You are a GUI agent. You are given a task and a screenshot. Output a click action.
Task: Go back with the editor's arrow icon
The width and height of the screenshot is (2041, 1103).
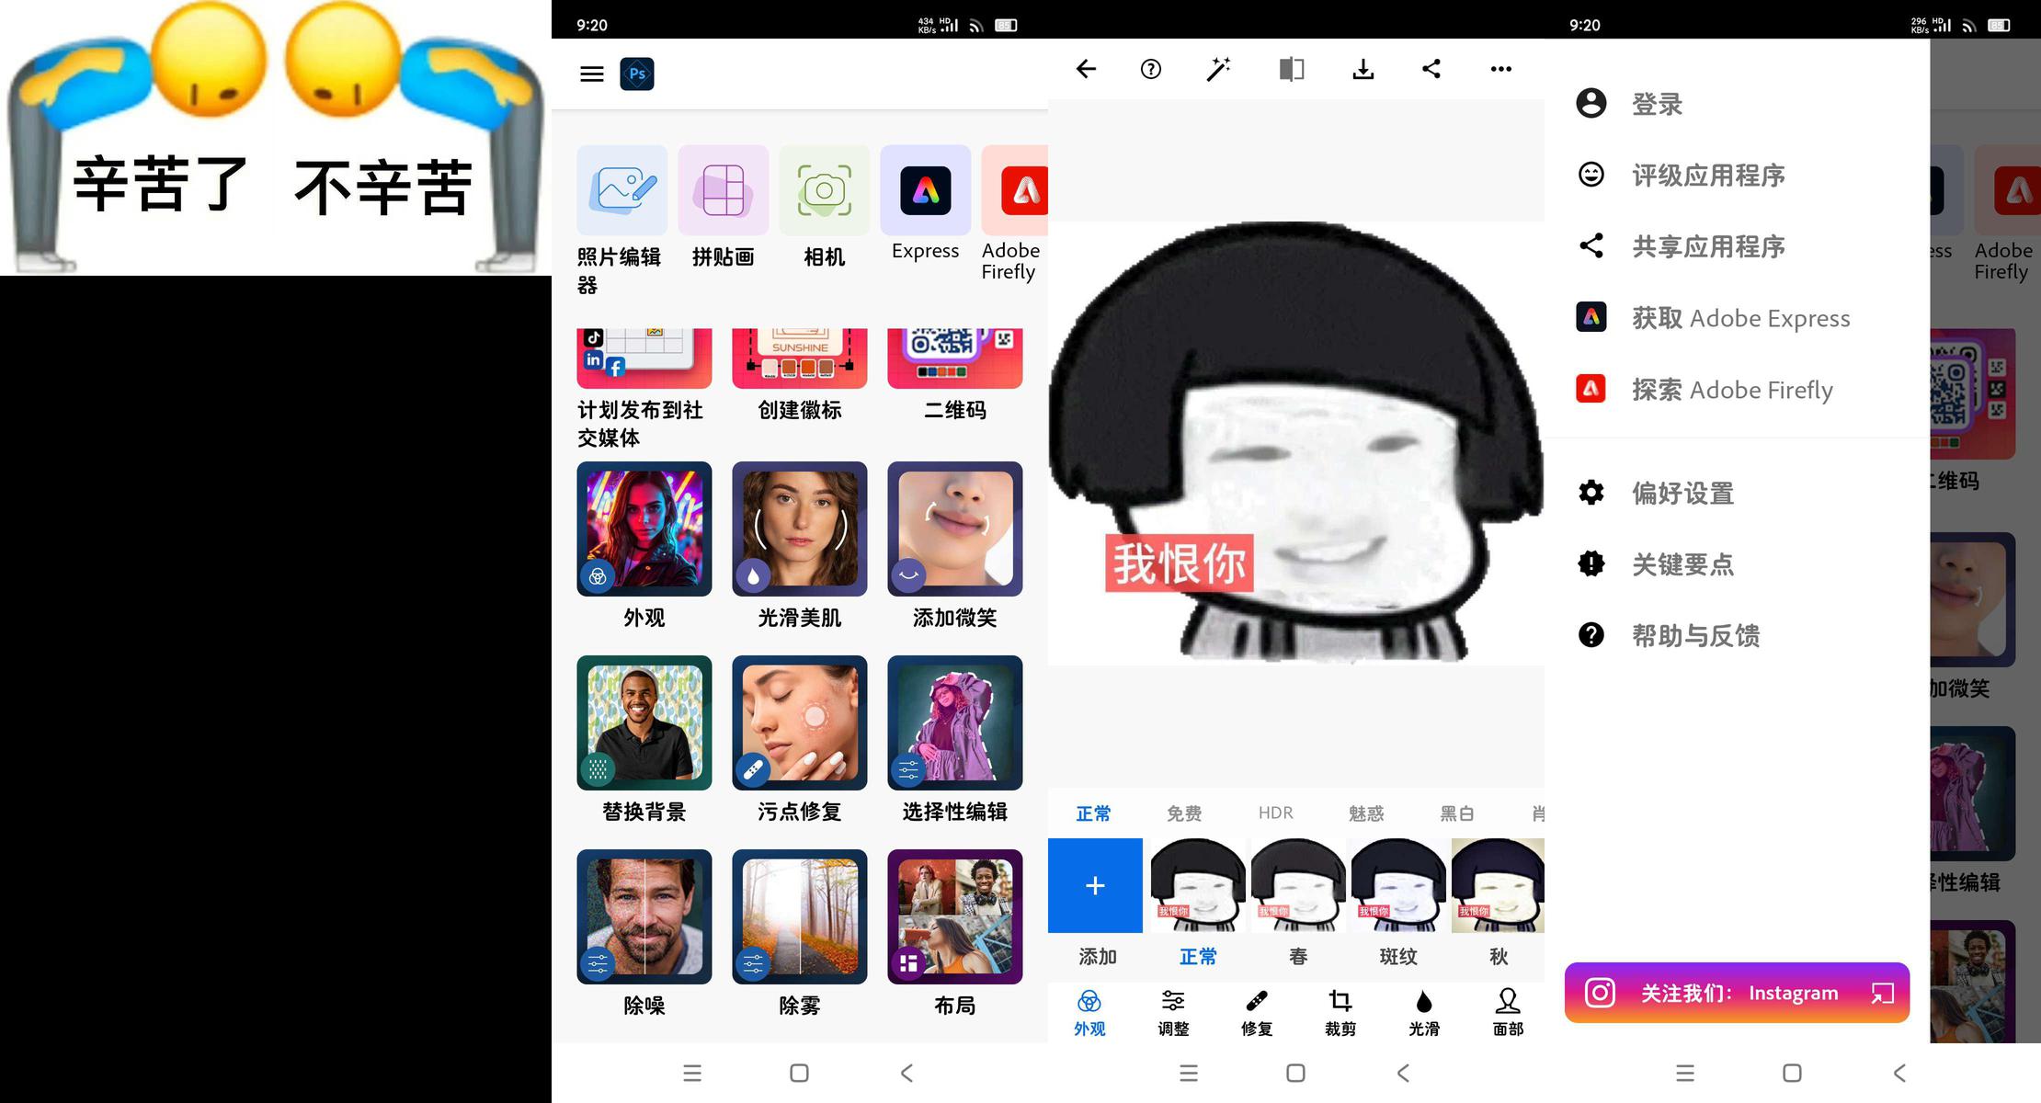tap(1086, 69)
